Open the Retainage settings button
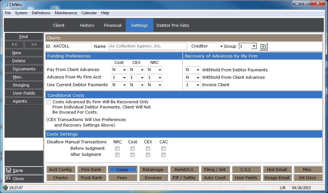 click(x=153, y=170)
